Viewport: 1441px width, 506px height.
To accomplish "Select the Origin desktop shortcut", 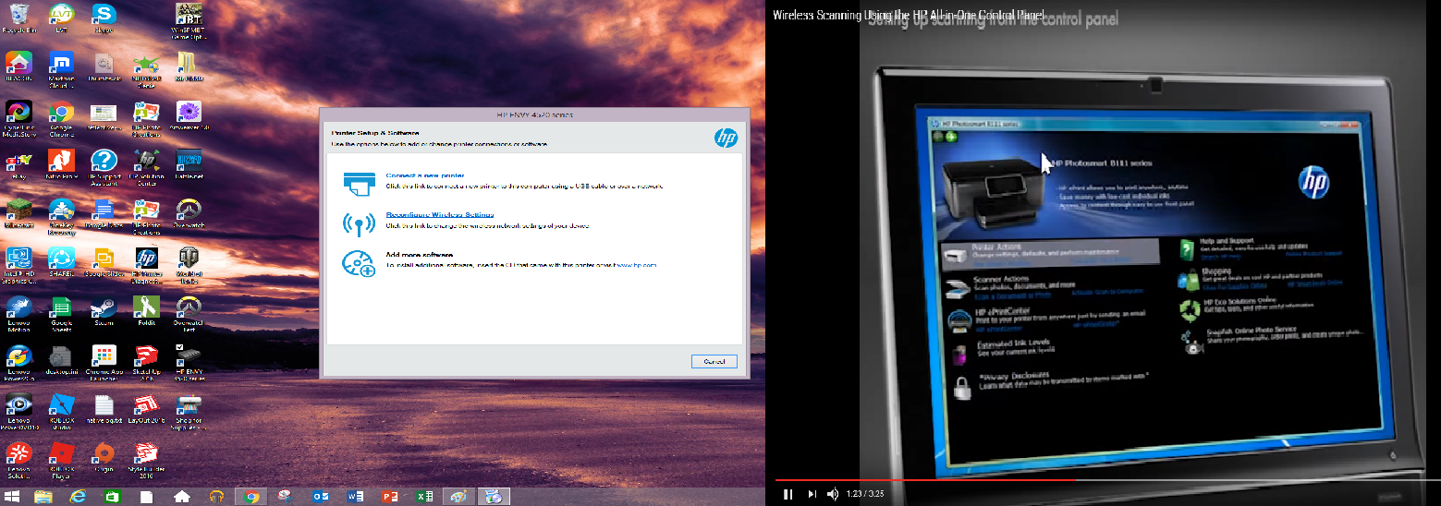I will [104, 454].
